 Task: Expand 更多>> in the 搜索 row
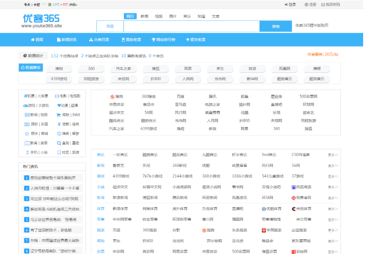click(333, 230)
